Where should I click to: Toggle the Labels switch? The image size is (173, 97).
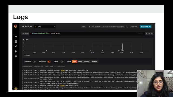[x=62, y=61]
